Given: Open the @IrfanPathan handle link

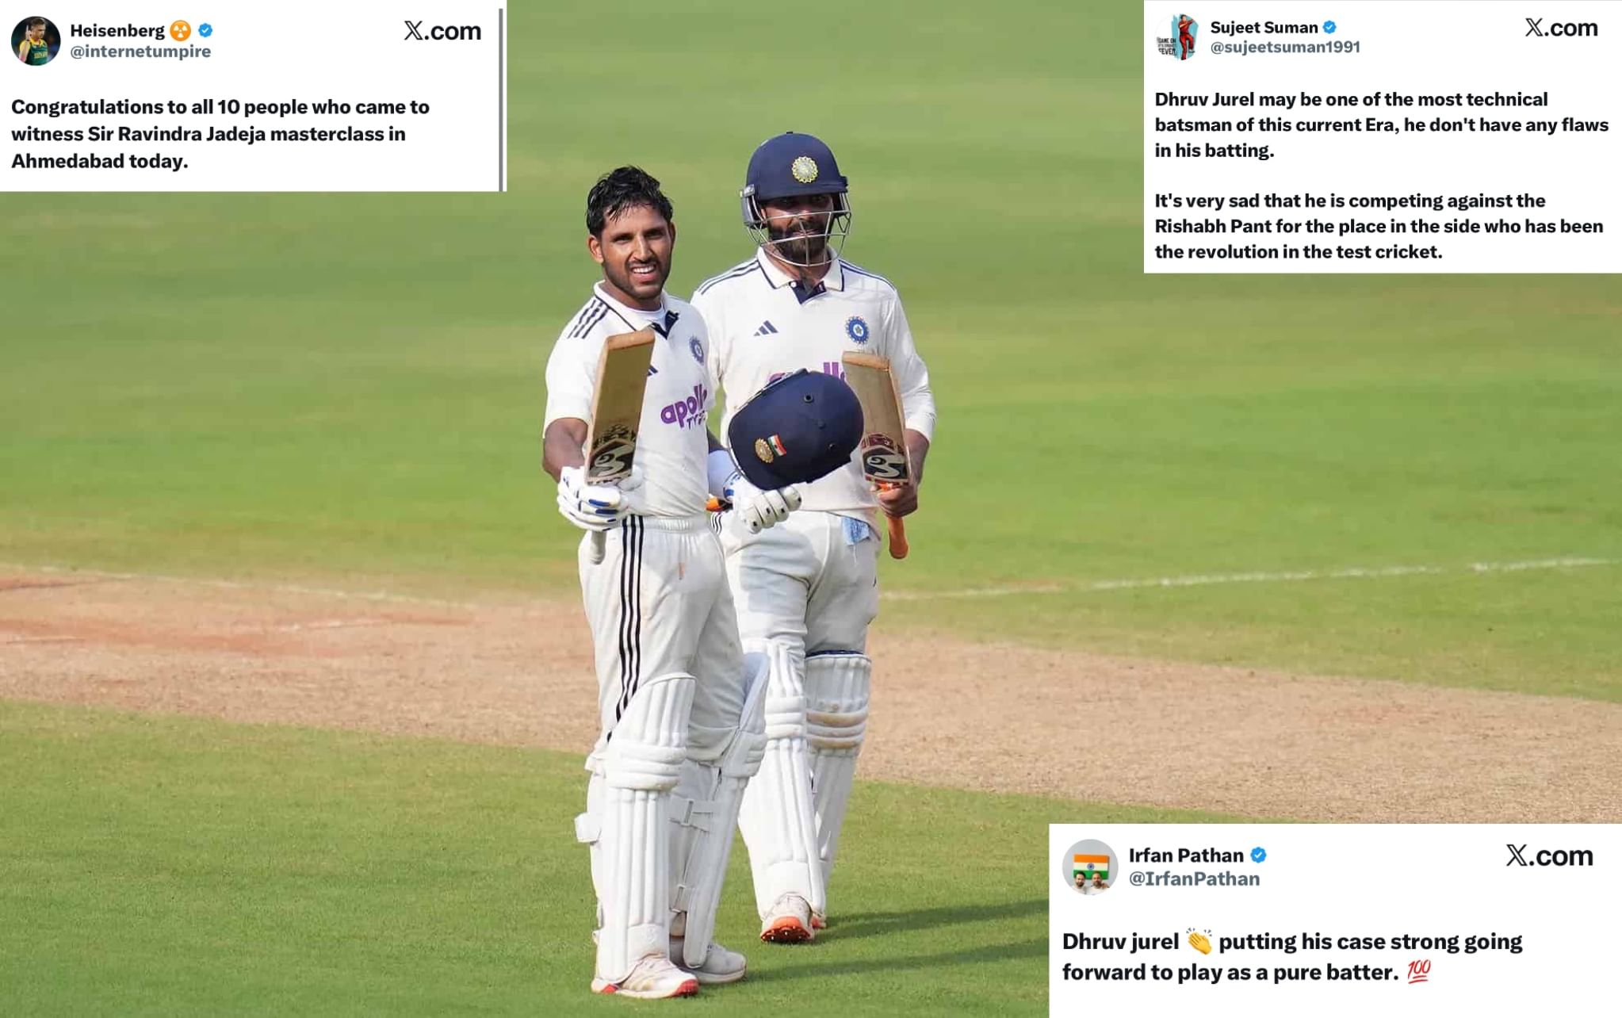Looking at the screenshot, I should 1194,878.
